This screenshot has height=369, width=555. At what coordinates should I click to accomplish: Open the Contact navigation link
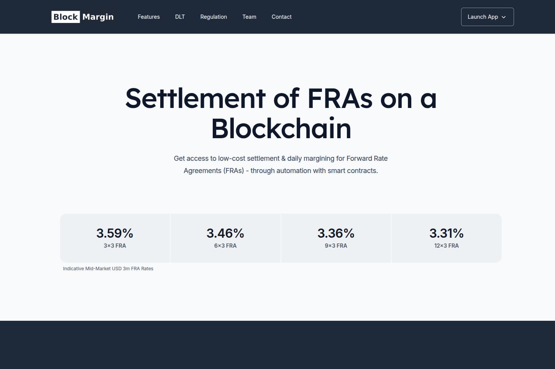(x=281, y=17)
